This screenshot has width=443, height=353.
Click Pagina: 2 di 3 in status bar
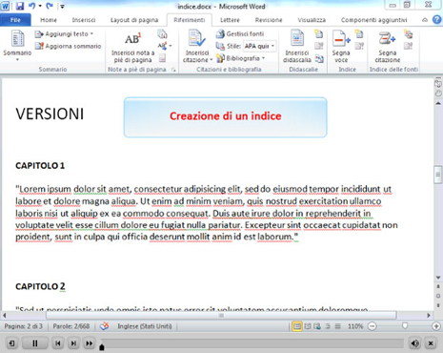(23, 326)
